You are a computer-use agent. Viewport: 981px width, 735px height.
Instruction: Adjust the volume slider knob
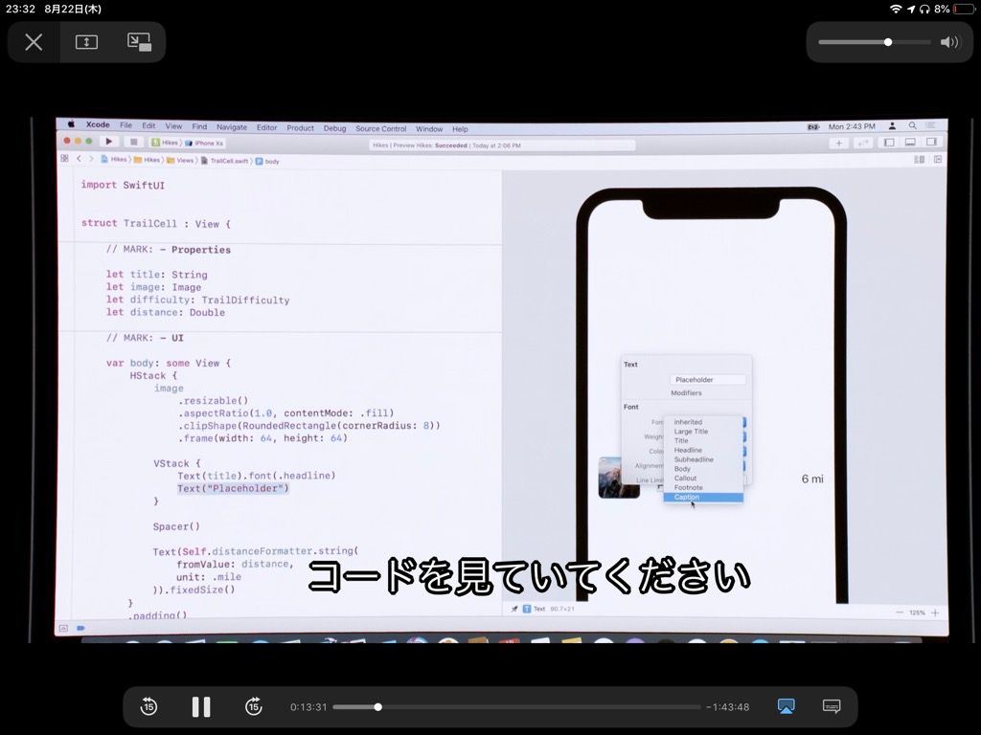pos(888,42)
